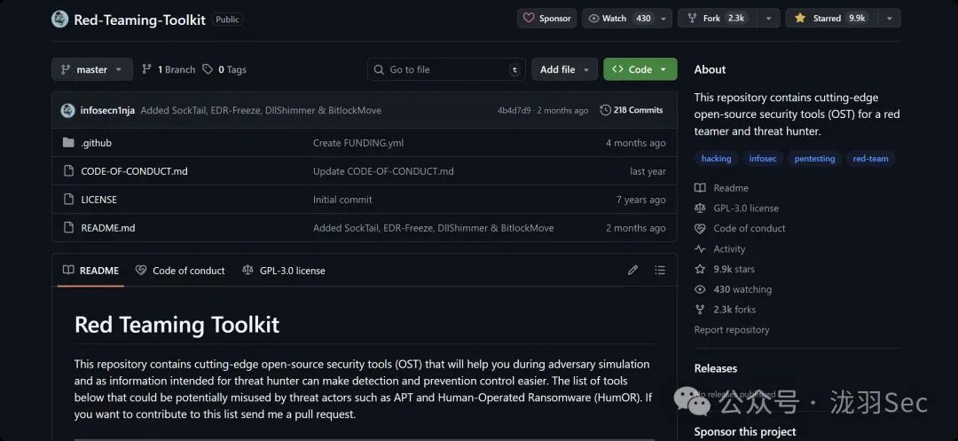View the 218 Commits history
Screen dimensions: 958x441
[x=632, y=111]
